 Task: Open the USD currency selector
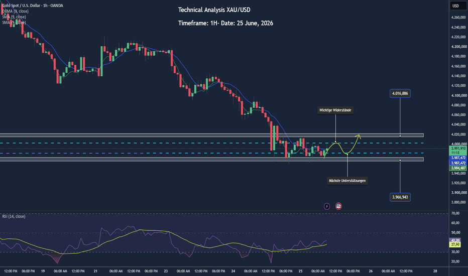point(457,6)
